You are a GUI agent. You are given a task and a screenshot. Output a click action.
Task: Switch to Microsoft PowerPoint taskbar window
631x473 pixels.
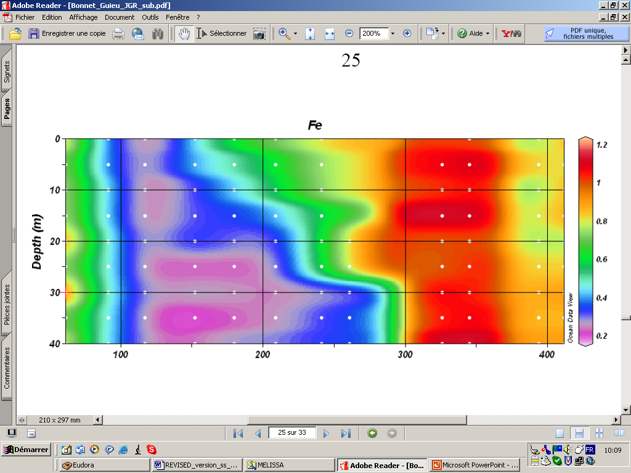click(x=474, y=465)
